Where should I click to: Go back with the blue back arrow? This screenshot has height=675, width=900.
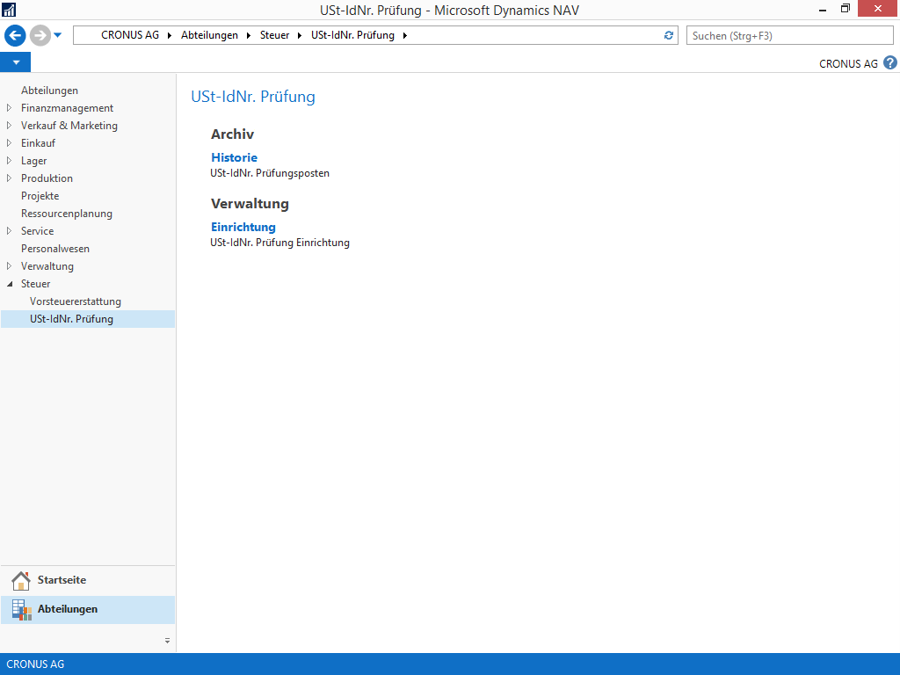16,35
